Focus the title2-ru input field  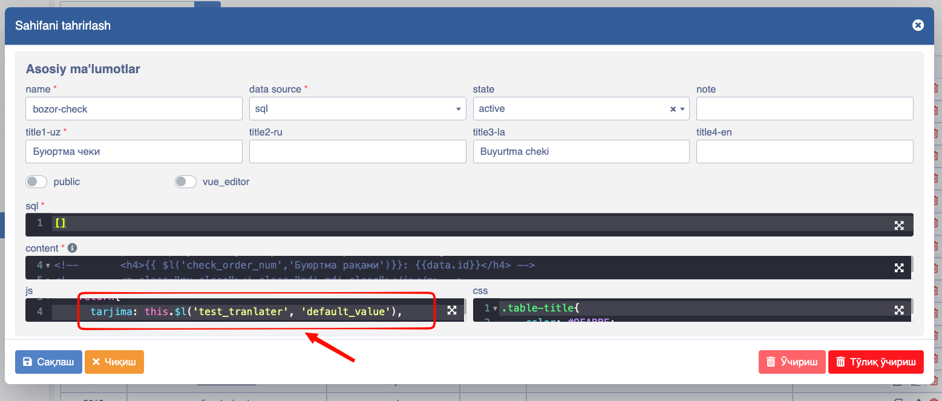tap(358, 151)
